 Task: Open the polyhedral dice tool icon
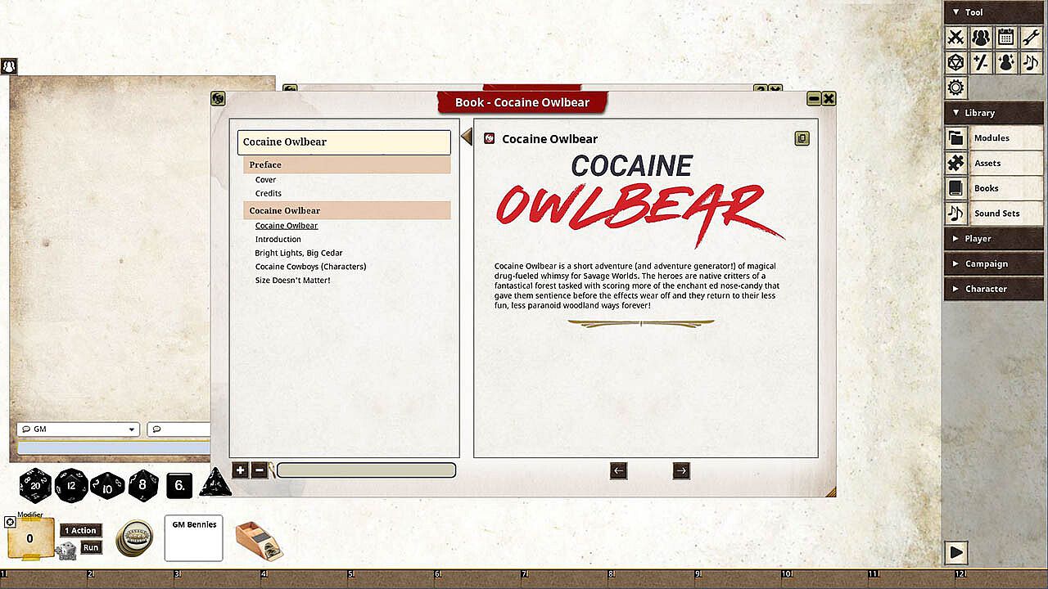[955, 62]
